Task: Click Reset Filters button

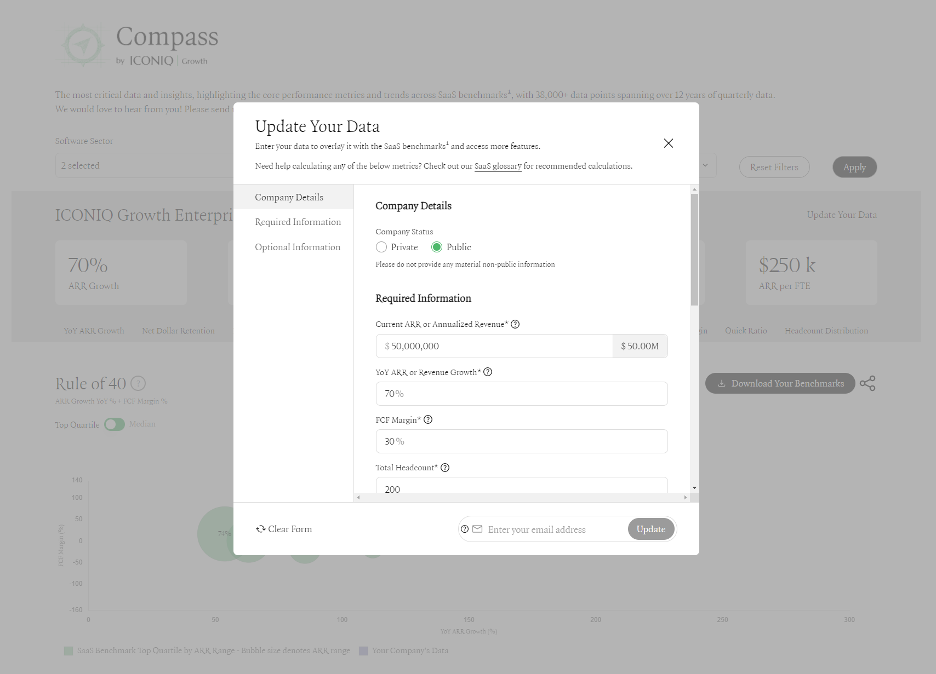Action: pos(774,167)
